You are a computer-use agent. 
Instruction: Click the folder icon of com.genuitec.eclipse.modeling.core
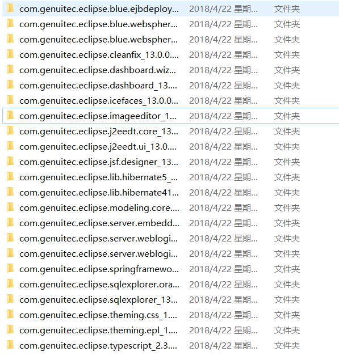(10, 207)
